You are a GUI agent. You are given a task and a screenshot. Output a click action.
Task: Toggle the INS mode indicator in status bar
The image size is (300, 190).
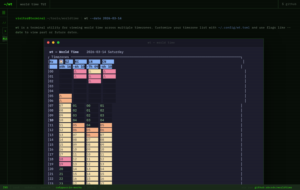5,187
